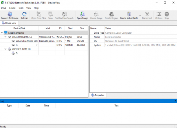Select the Properties tab

coord(98,95)
